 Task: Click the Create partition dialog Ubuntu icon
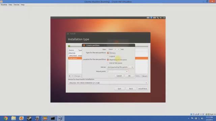click(x=84, y=45)
